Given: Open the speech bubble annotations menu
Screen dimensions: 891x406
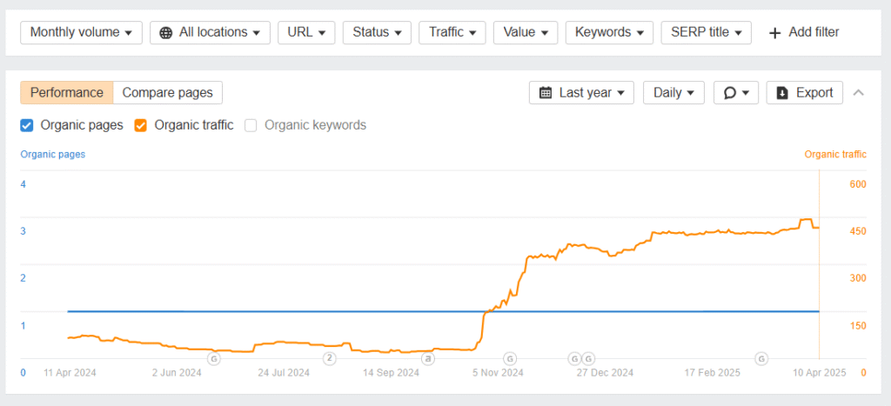Looking at the screenshot, I should 736,92.
